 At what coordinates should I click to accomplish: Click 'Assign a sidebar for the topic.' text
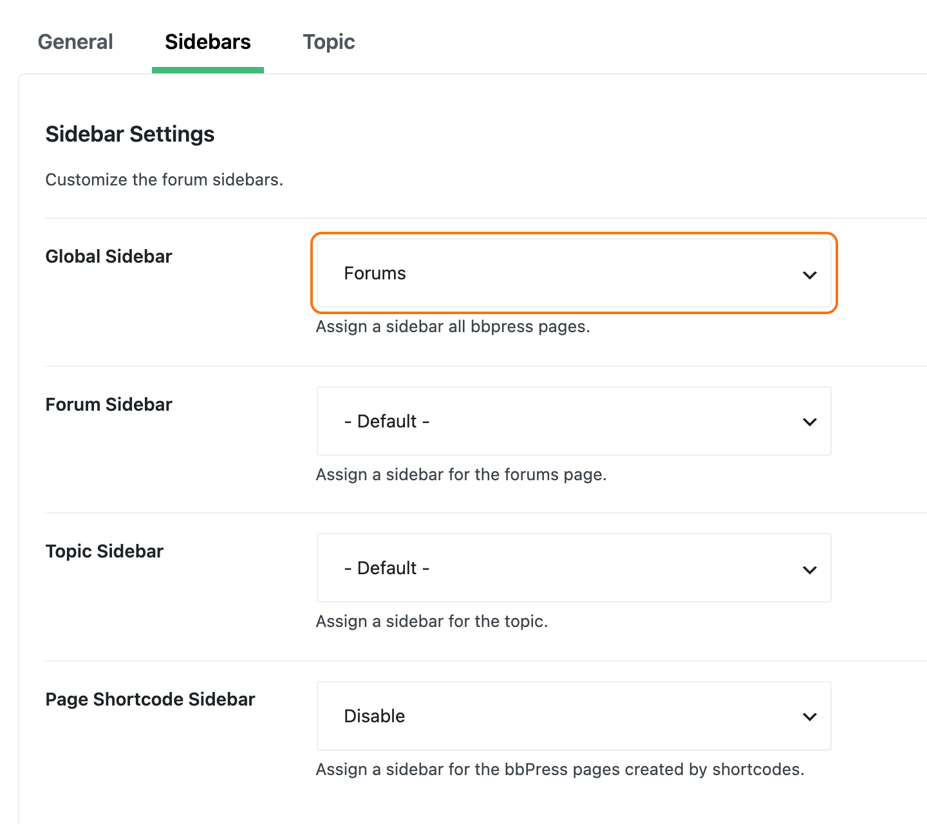pos(431,622)
